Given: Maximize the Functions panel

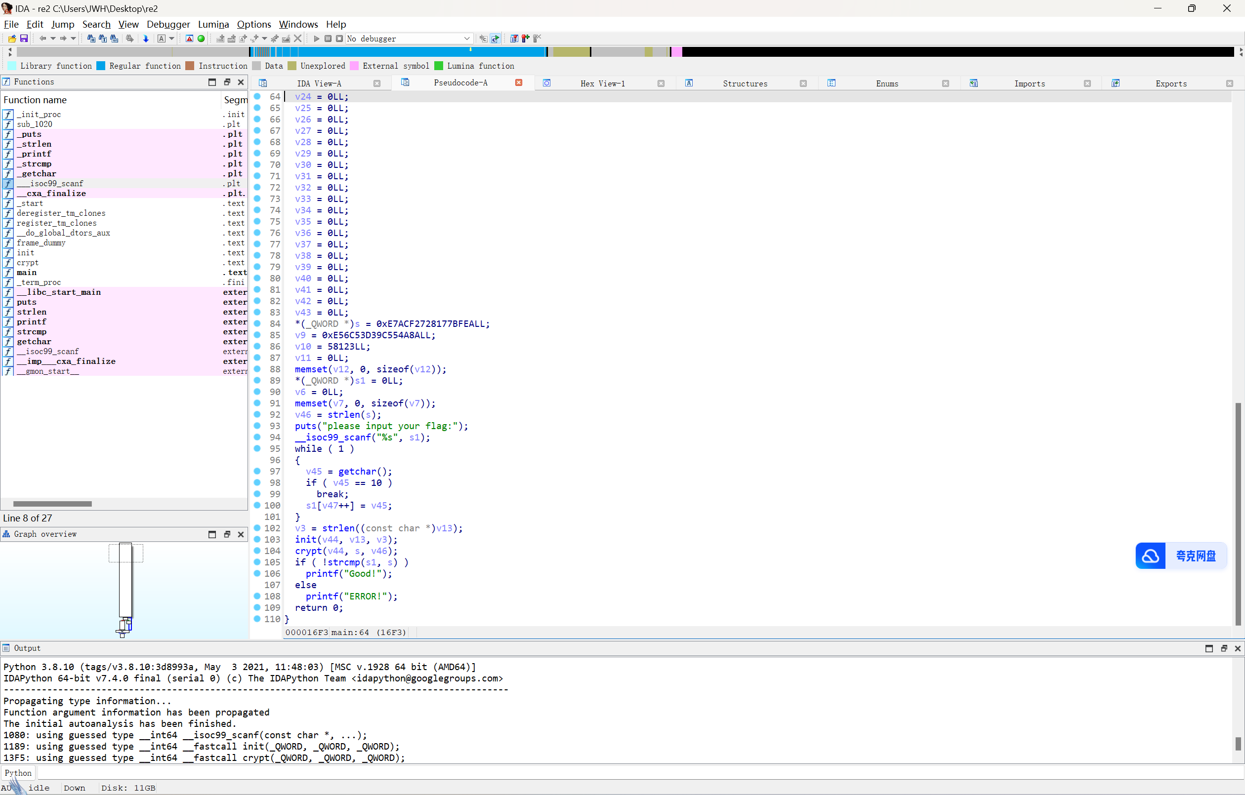Looking at the screenshot, I should point(212,82).
